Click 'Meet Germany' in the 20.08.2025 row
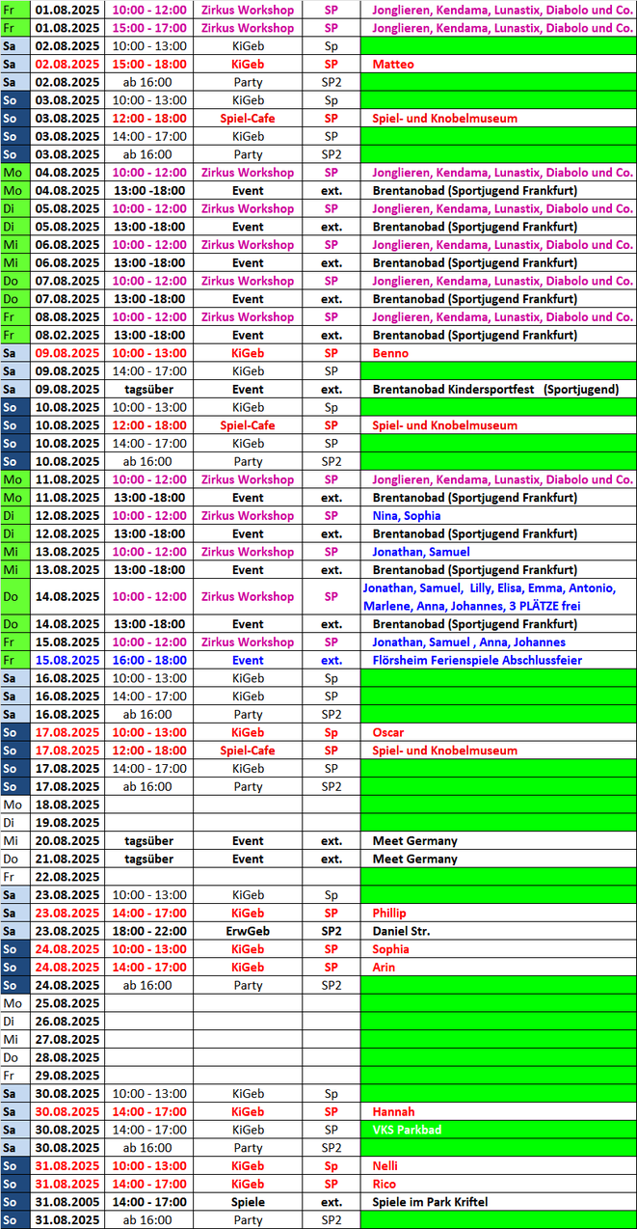Viewport: 637px width, 1229px height. pyautogui.click(x=498, y=840)
